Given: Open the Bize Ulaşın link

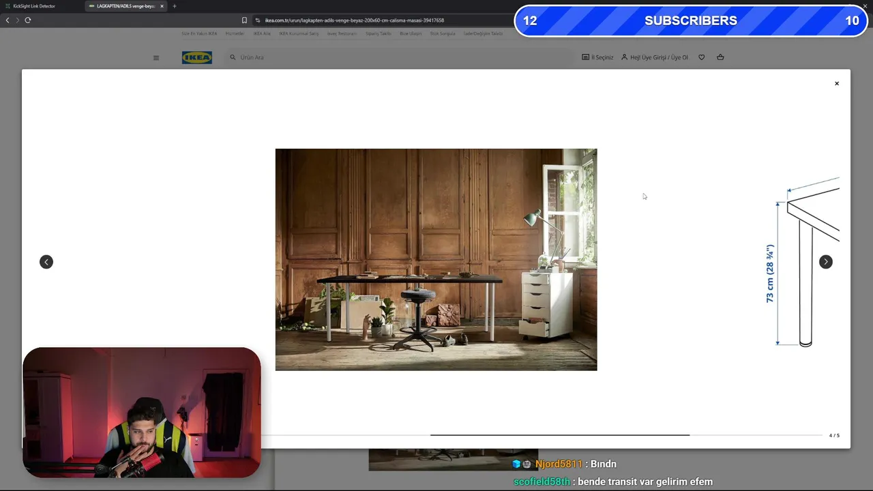Looking at the screenshot, I should tap(411, 33).
